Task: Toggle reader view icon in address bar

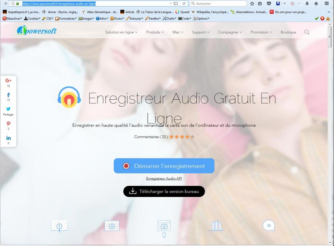Action: 176,4
